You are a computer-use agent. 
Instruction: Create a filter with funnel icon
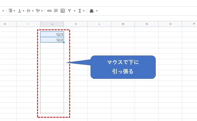69,11
